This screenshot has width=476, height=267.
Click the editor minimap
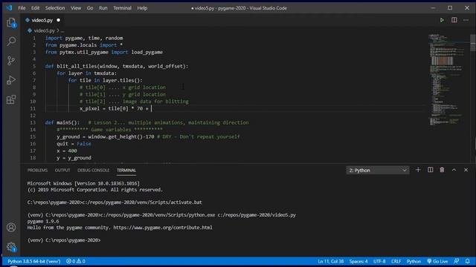[x=448, y=79]
